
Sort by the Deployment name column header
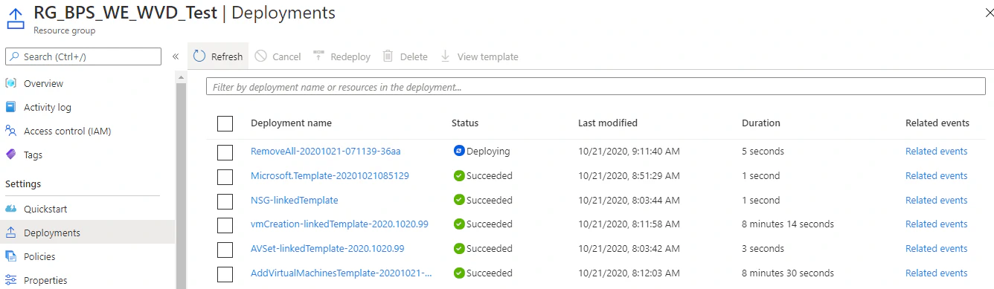click(x=291, y=123)
